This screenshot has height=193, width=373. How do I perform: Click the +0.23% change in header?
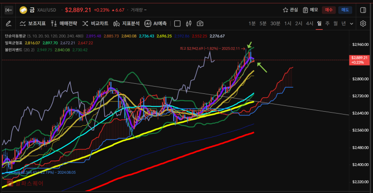pyautogui.click(x=102, y=10)
